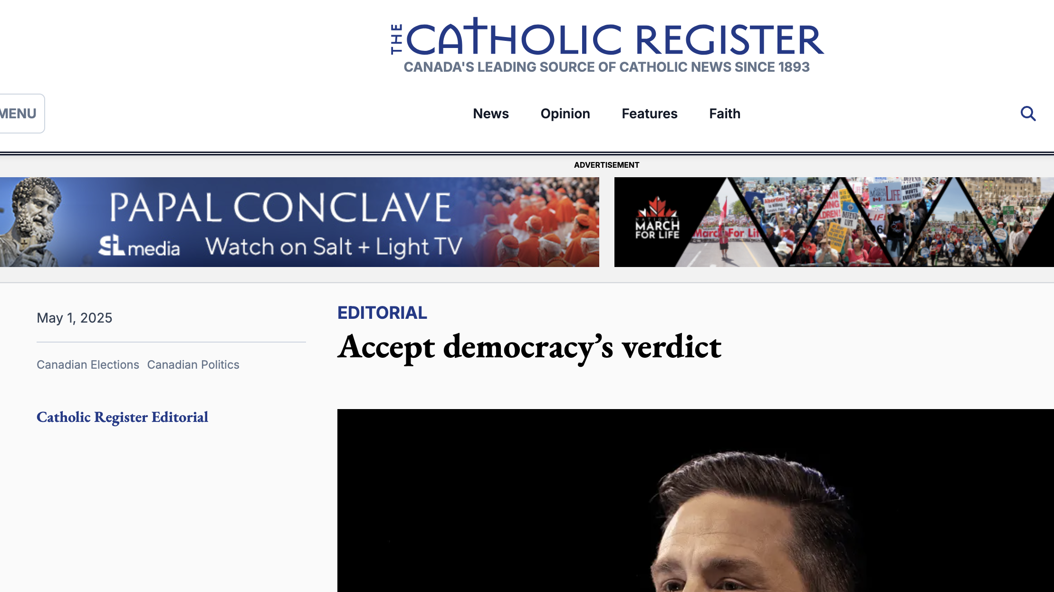Follow the Canadian Elections tag link
This screenshot has height=592, width=1054.
(x=88, y=364)
